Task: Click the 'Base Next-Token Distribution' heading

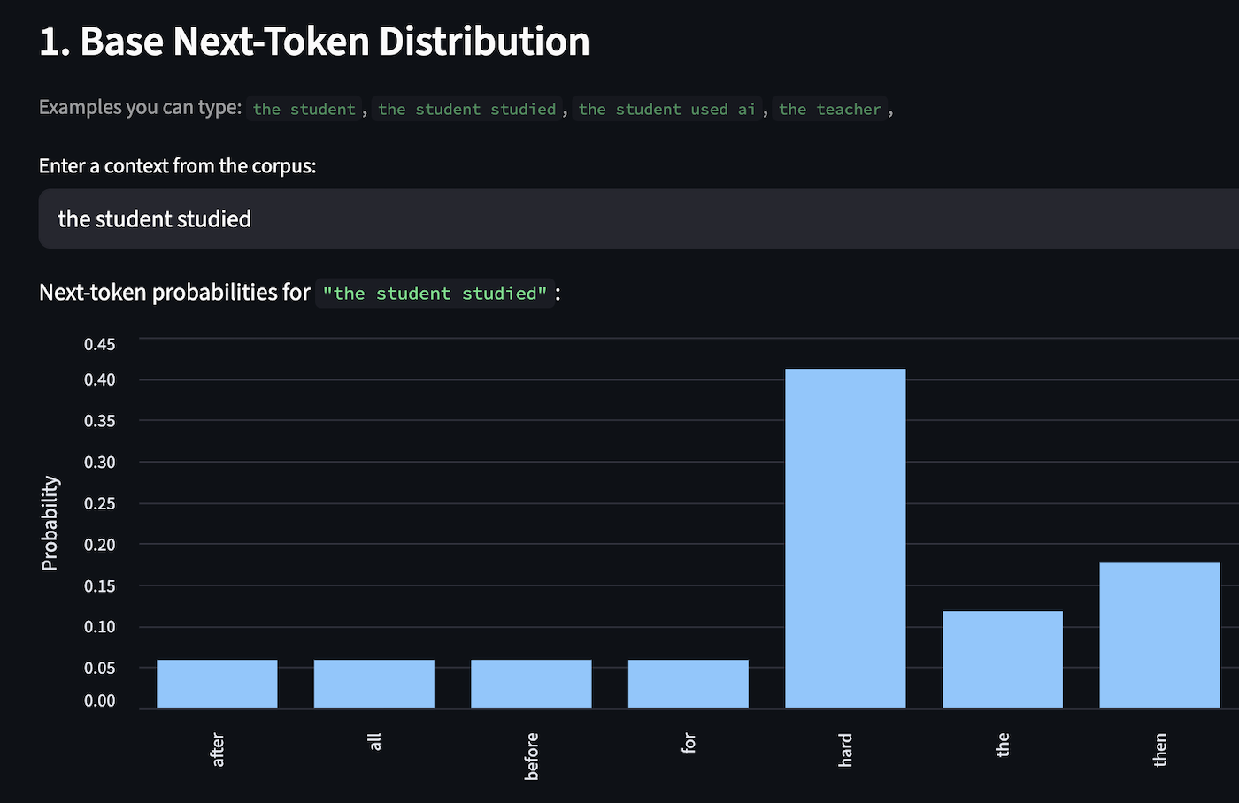Action: (x=314, y=42)
